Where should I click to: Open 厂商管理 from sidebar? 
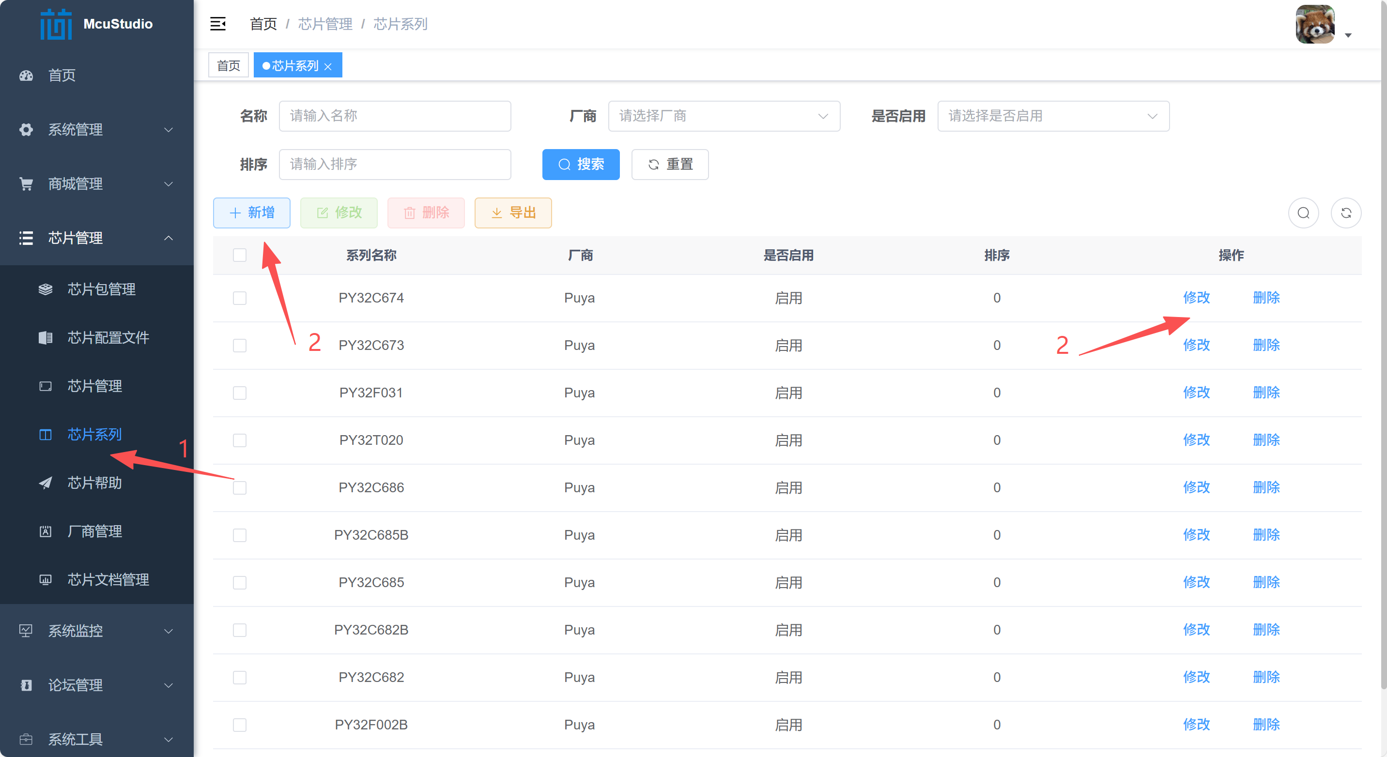pyautogui.click(x=95, y=531)
